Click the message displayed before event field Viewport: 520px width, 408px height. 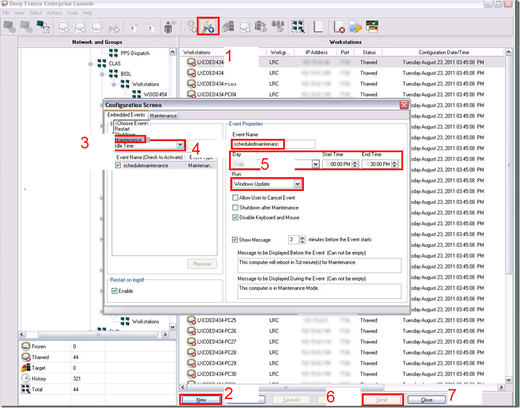tap(319, 265)
